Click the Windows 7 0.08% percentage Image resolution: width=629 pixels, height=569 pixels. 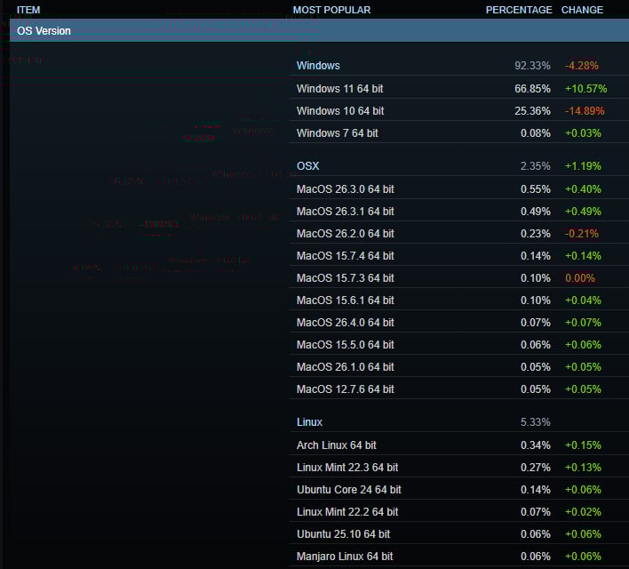pos(536,132)
